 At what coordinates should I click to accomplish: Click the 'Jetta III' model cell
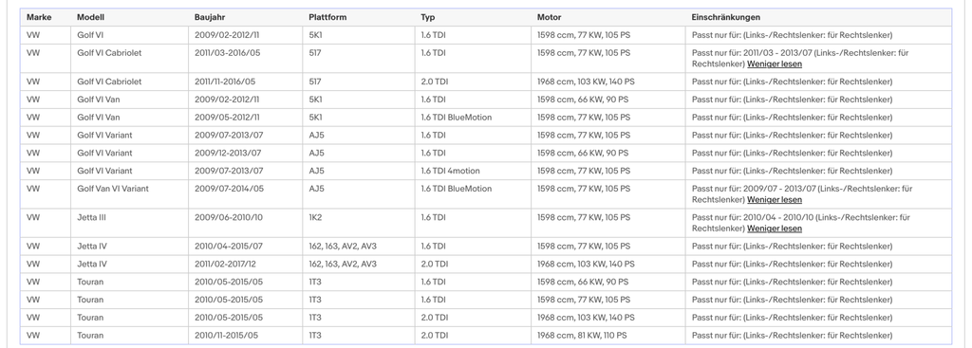91,217
